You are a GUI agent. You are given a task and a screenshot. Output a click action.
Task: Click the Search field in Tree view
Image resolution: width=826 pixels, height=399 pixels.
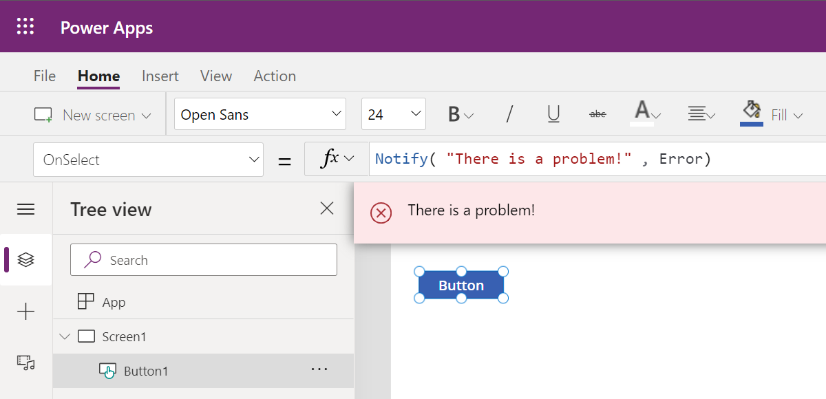tap(203, 259)
